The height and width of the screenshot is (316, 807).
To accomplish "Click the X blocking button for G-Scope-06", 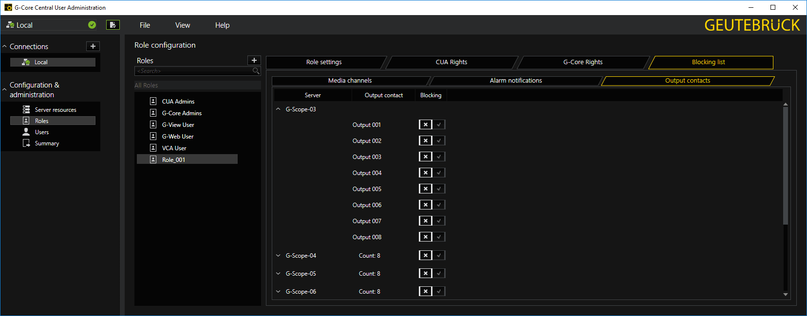I will click(426, 291).
